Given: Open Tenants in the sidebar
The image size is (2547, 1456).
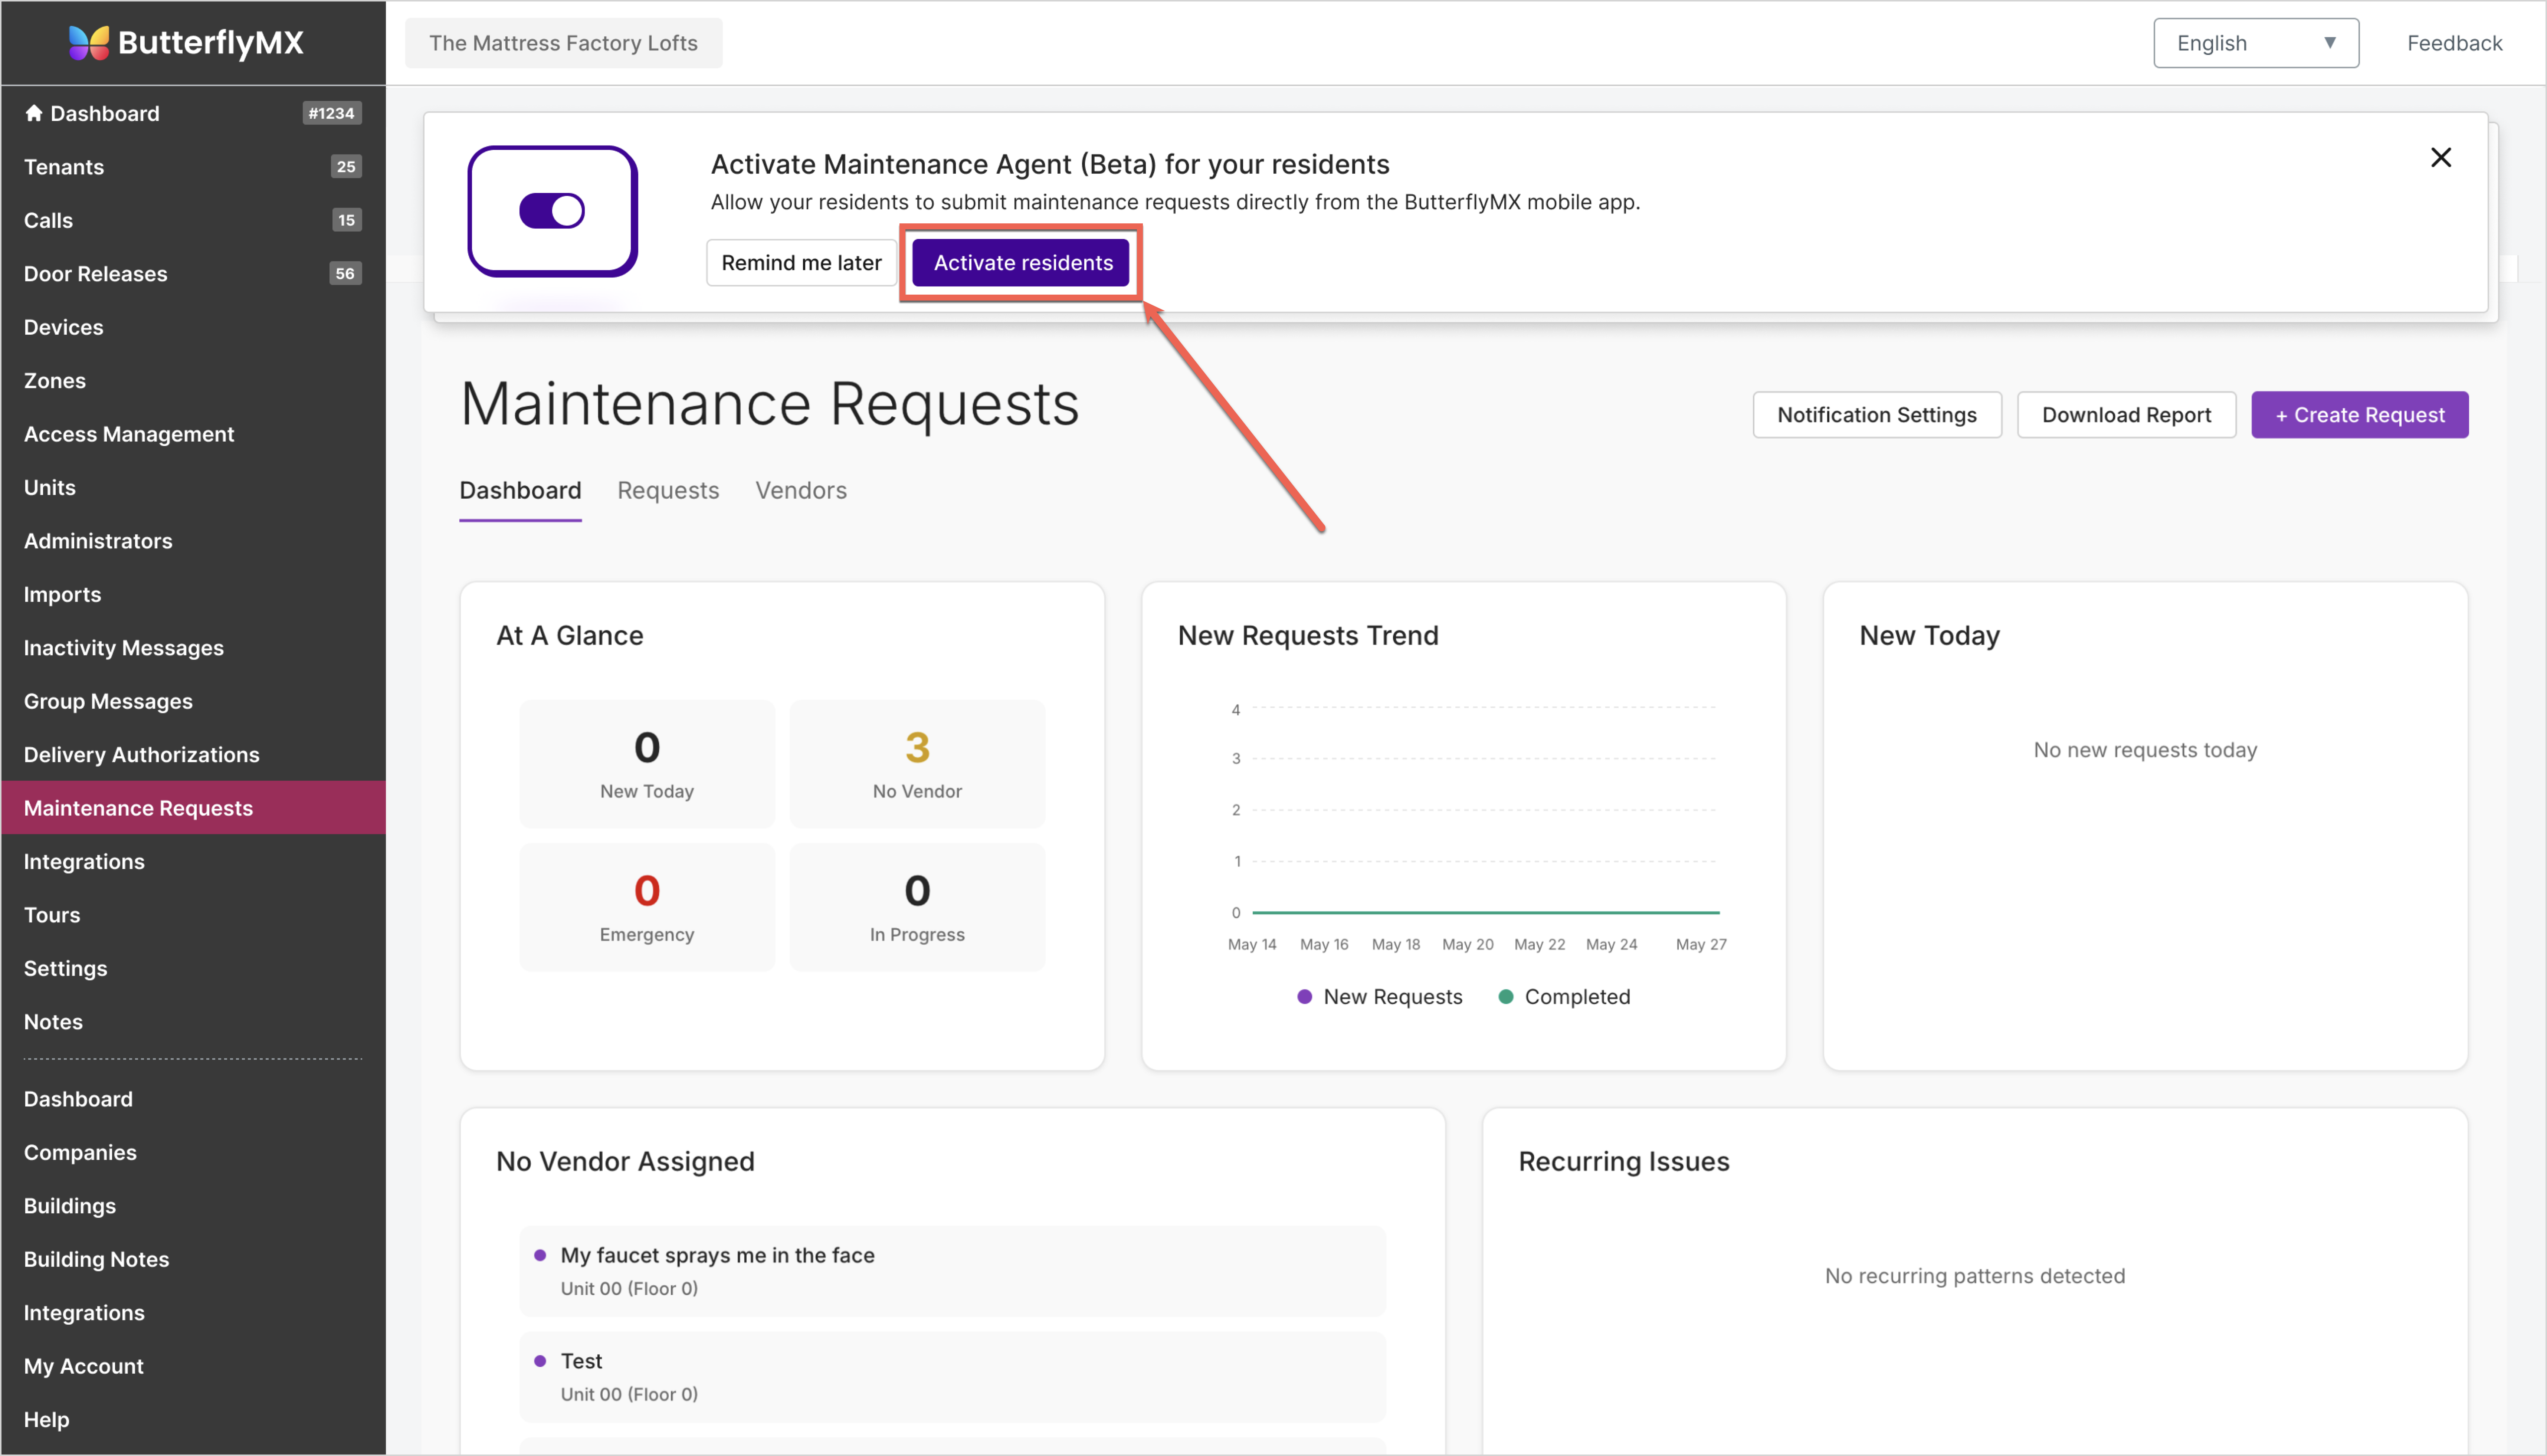Looking at the screenshot, I should click(193, 167).
